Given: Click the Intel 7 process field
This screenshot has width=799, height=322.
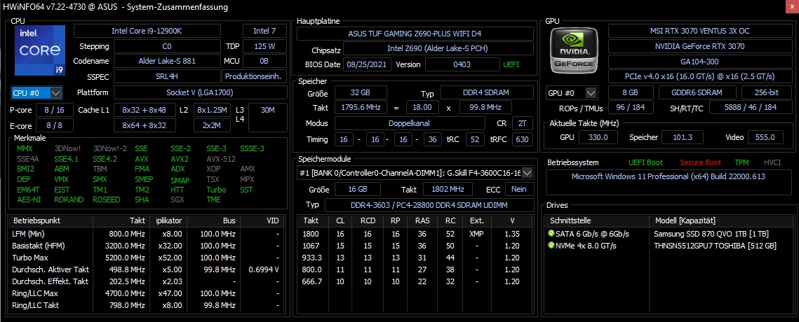Looking at the screenshot, I should point(264,31).
